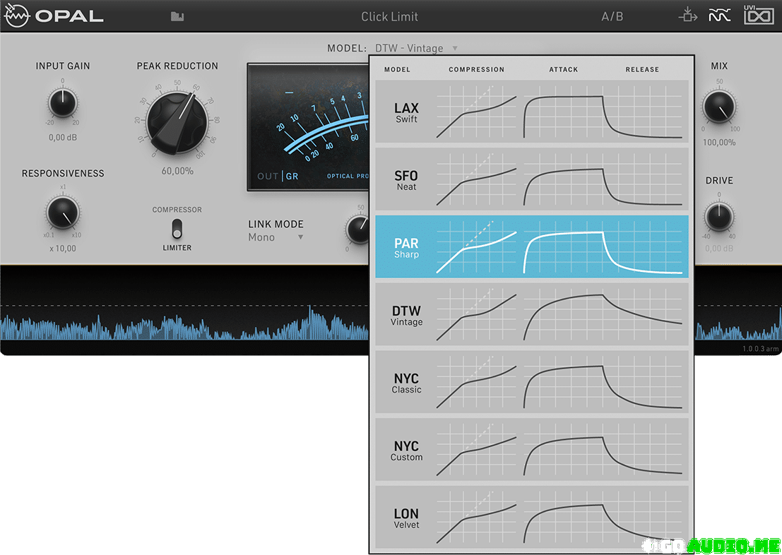
Task: Click the waveform display icon in header
Action: [719, 16]
